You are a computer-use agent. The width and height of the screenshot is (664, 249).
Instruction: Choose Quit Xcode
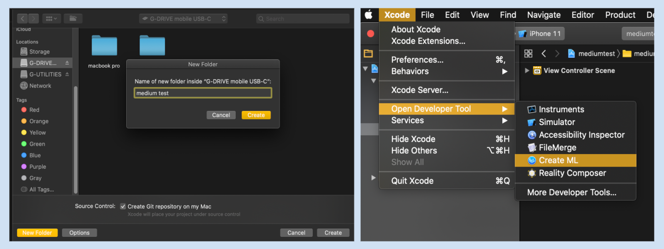pyautogui.click(x=447, y=181)
